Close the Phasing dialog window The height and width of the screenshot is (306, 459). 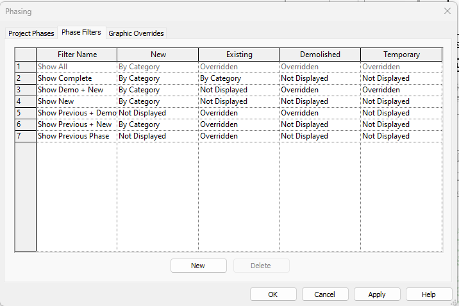(x=447, y=11)
